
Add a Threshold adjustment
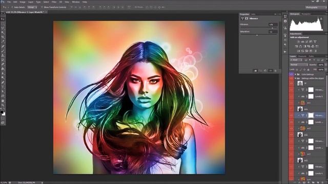click(x=307, y=51)
